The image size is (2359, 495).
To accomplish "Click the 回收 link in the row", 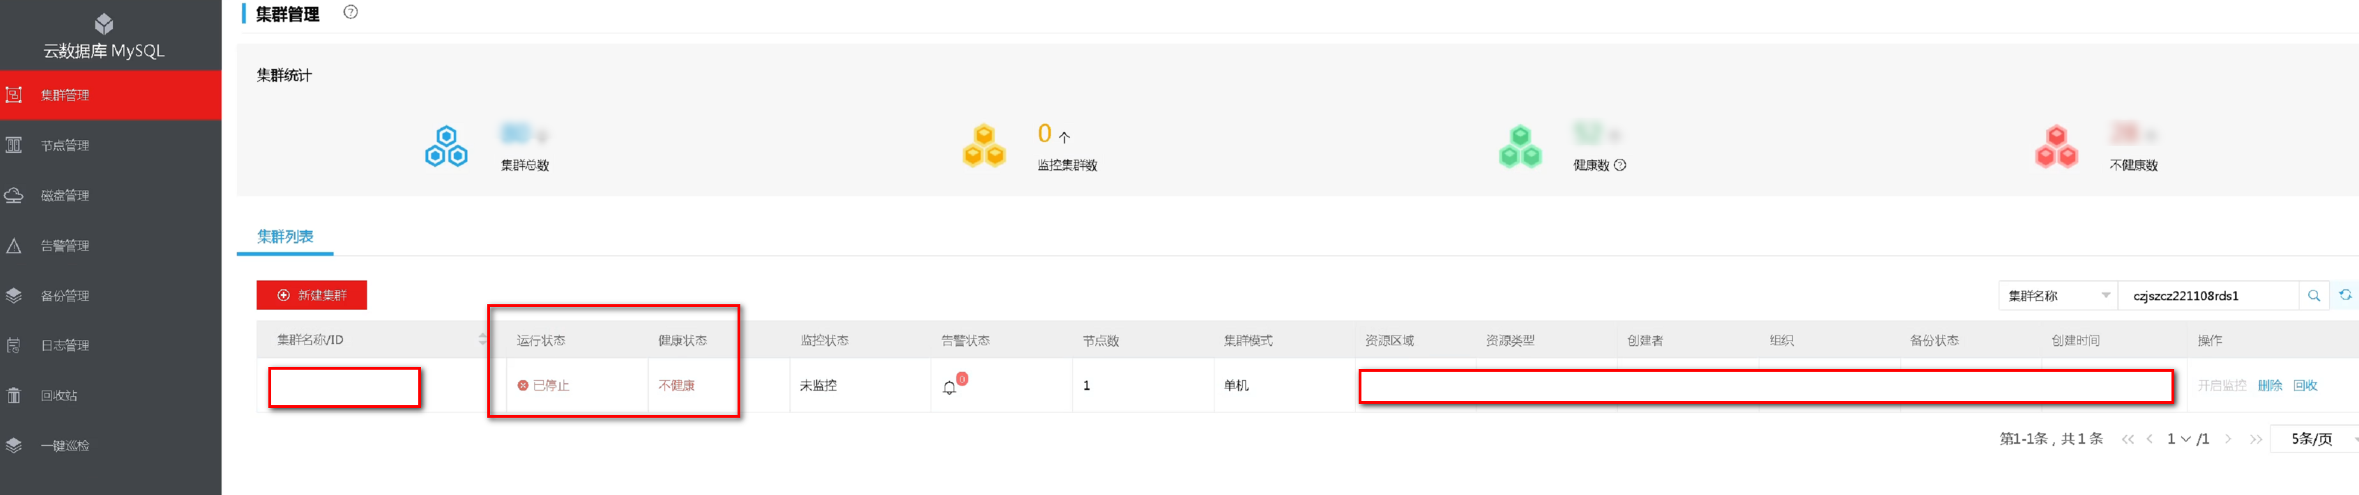I will click(x=2304, y=386).
